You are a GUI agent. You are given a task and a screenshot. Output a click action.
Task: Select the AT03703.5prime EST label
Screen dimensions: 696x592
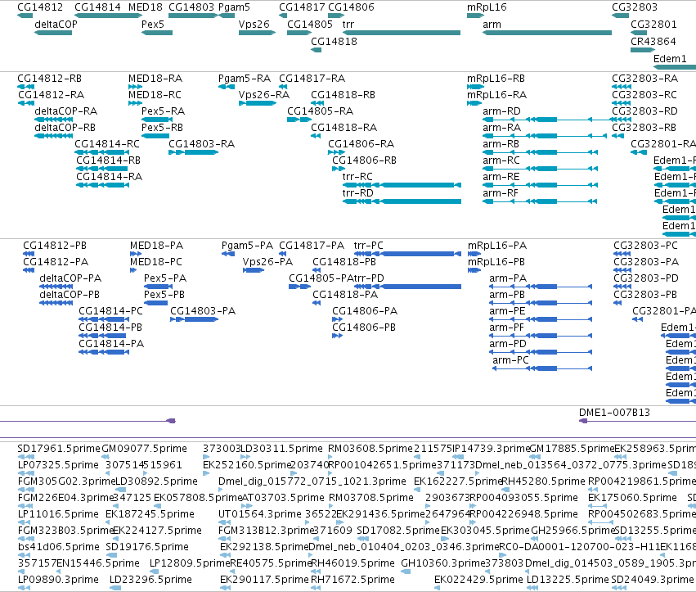pos(283,498)
